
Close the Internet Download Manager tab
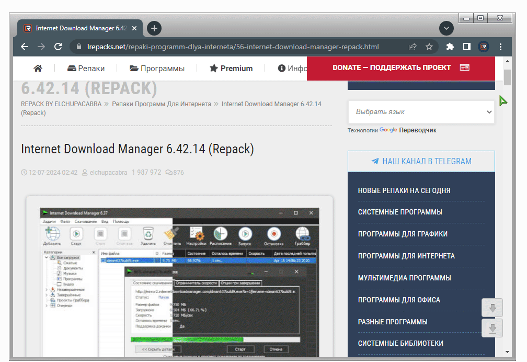click(x=134, y=28)
